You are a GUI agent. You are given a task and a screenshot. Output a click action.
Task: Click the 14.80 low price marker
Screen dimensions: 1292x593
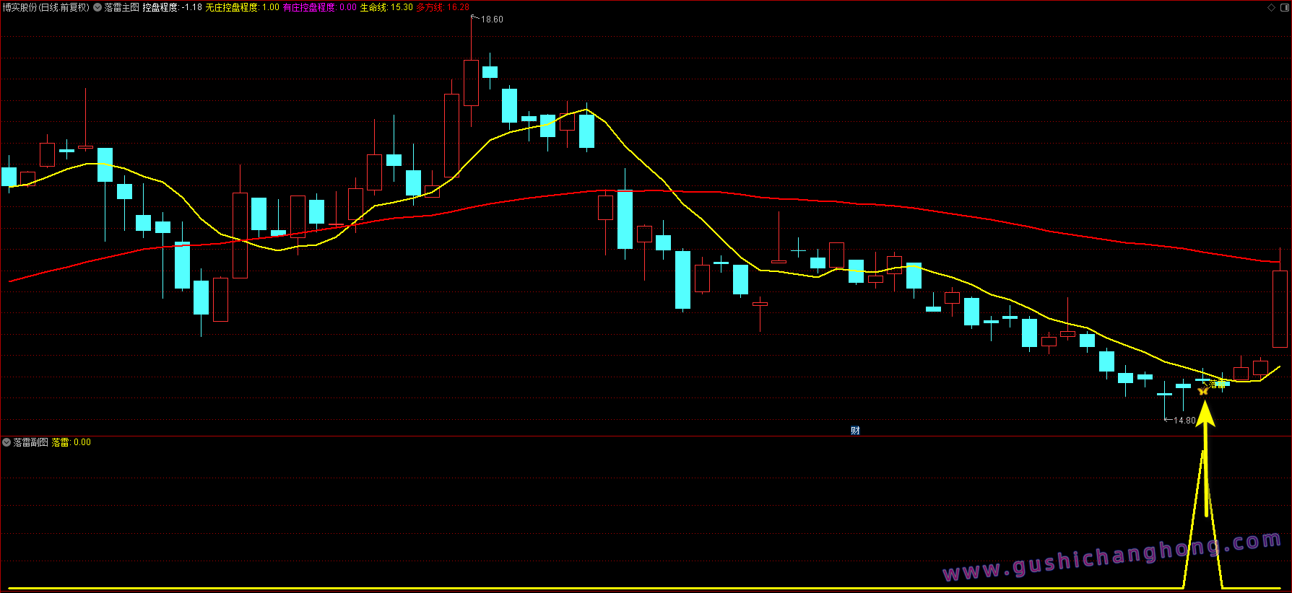1184,421
